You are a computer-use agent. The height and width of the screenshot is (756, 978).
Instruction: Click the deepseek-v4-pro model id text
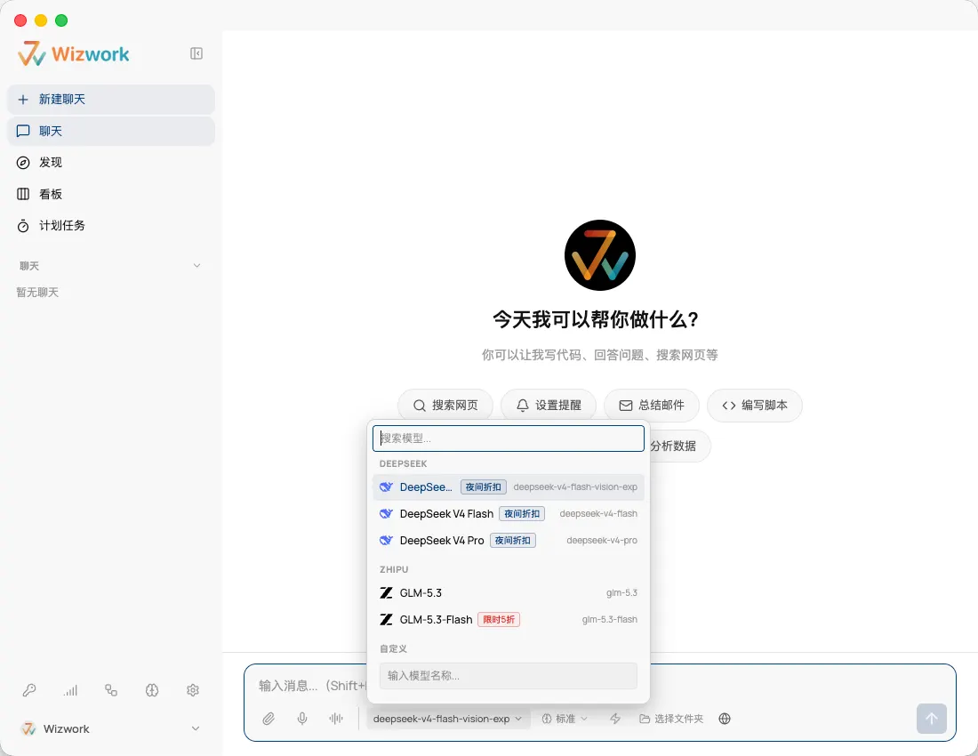[x=602, y=540]
